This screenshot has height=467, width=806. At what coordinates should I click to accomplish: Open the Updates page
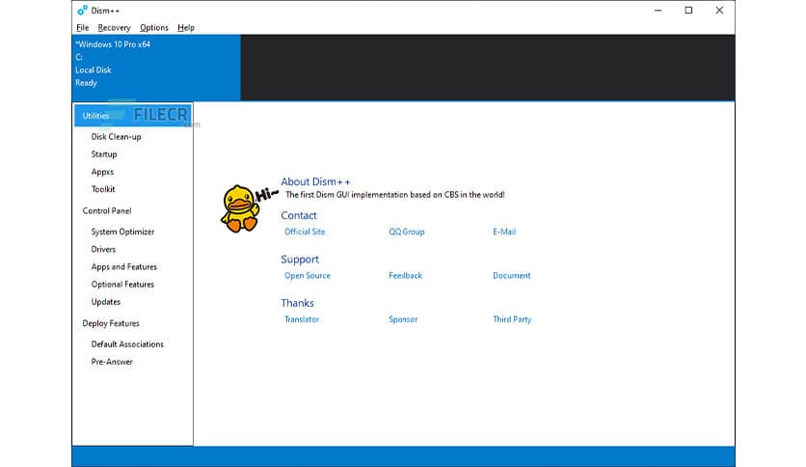tap(105, 302)
